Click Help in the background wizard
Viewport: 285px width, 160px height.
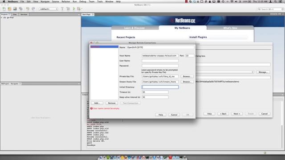[209, 114]
